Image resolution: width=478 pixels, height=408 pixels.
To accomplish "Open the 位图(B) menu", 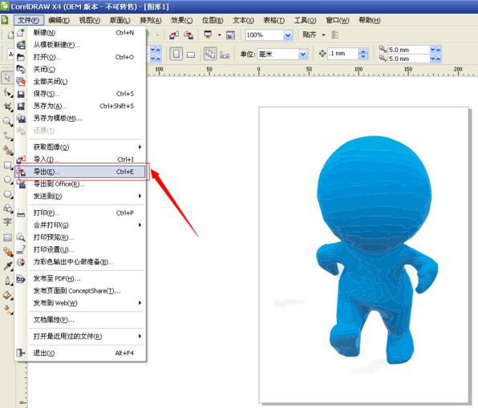I will [x=213, y=20].
